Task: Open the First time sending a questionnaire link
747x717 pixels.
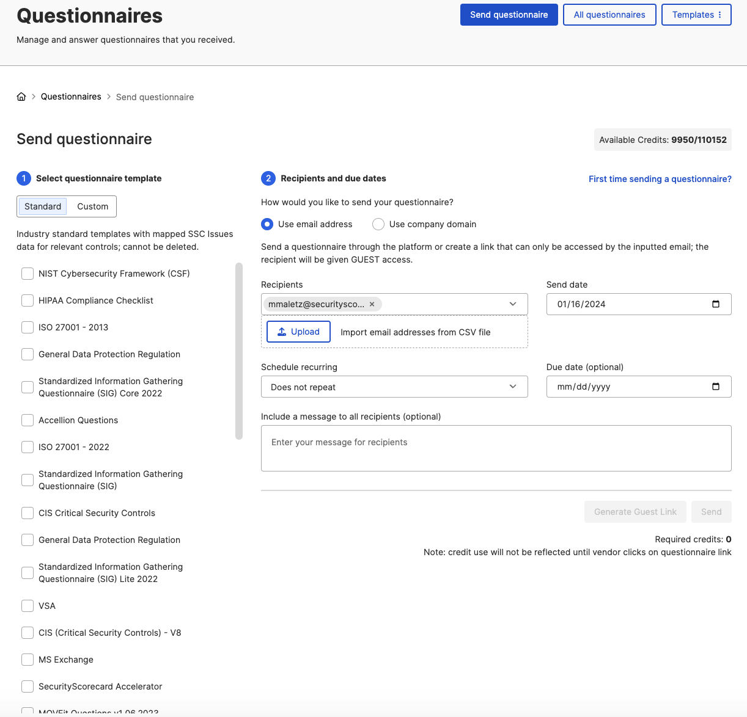Action: [x=660, y=178]
